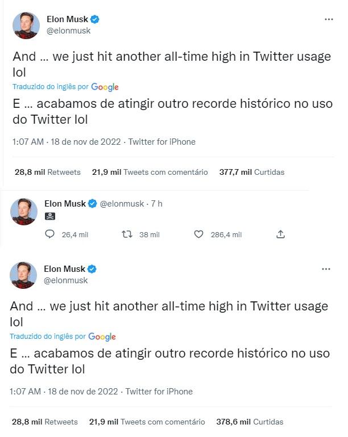Image resolution: width=348 pixels, height=437 pixels.
Task: Click the @elonmusk handle in the middle tweet
Action: (122, 204)
